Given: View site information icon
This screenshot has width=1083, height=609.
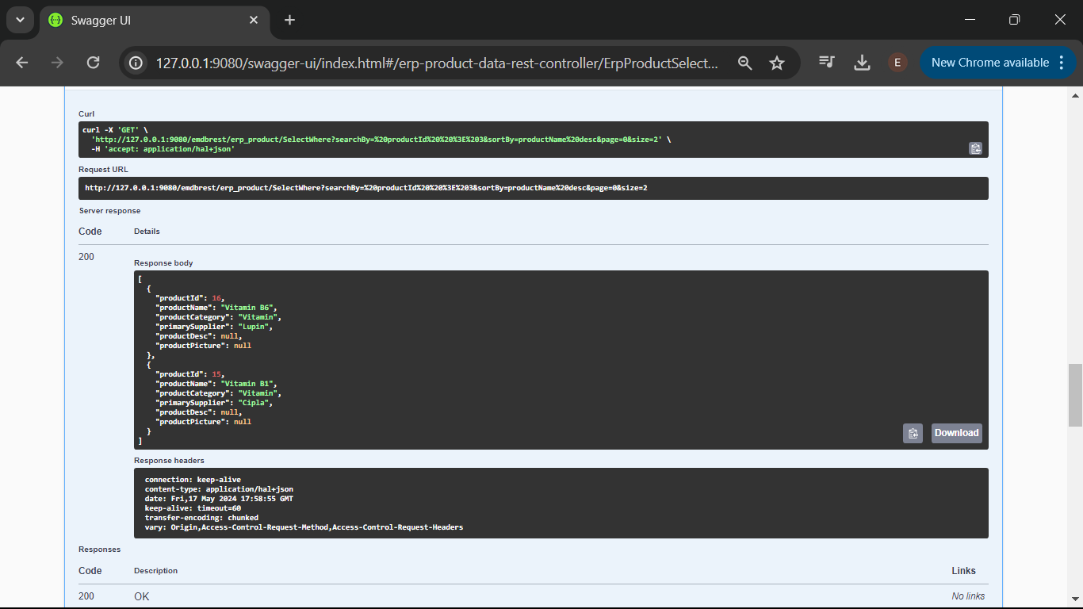Looking at the screenshot, I should click(x=136, y=63).
